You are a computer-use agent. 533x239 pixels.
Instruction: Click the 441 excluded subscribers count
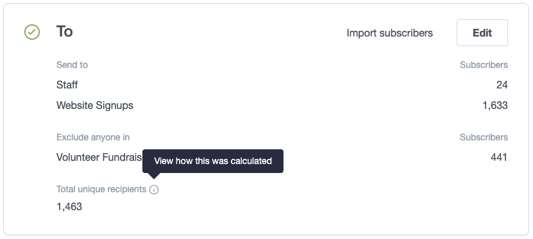(499, 158)
